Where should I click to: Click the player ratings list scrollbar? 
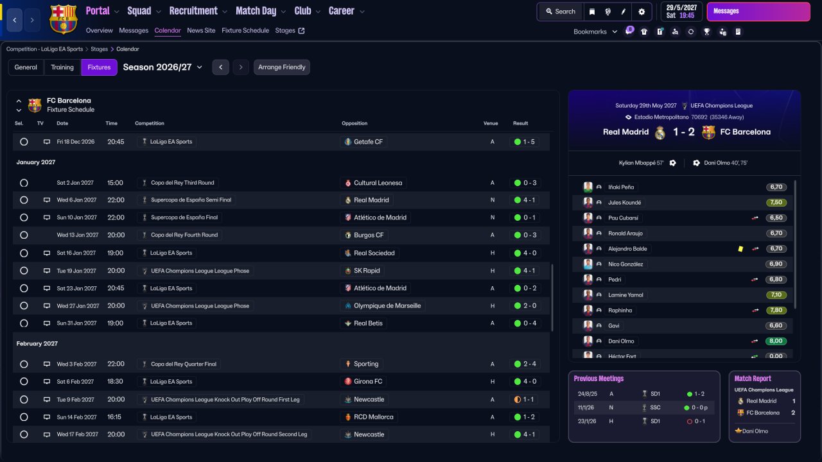(796, 244)
